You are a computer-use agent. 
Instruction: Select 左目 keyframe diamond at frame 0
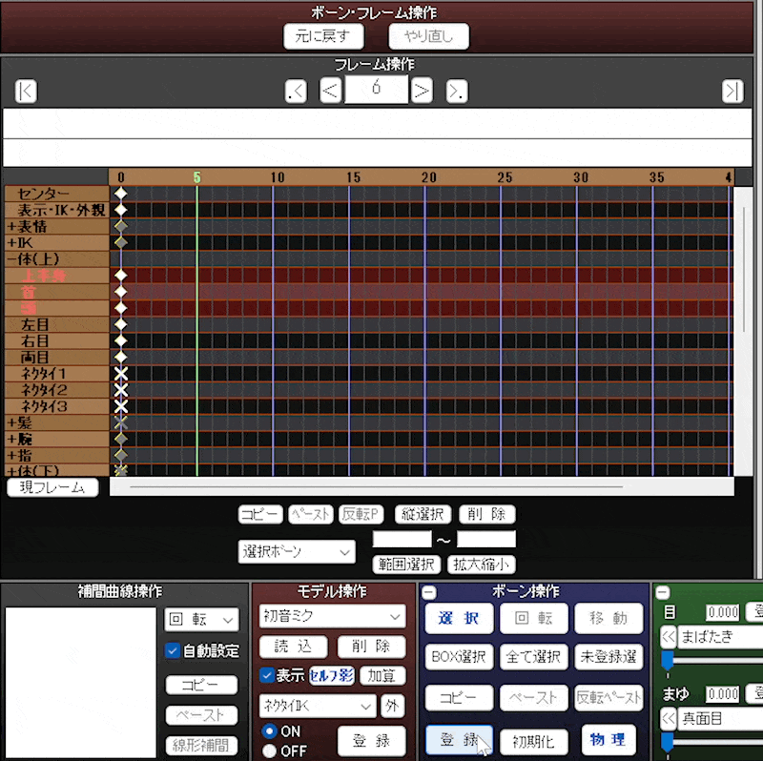[121, 324]
